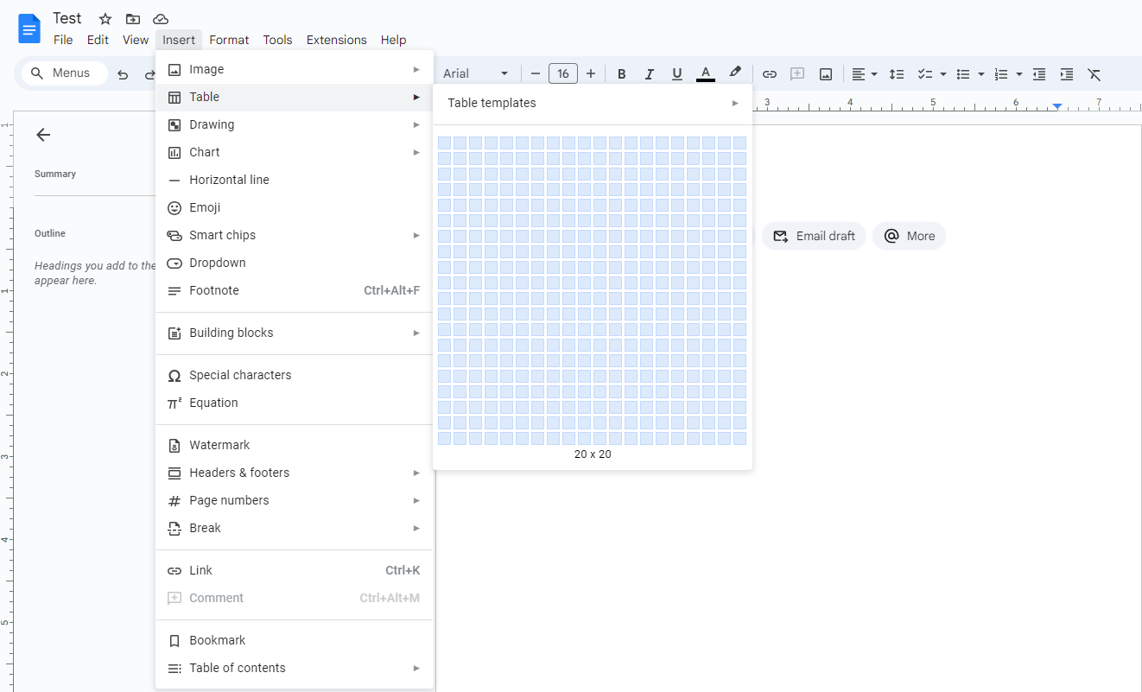The image size is (1142, 692).
Task: Toggle a bulleted list
Action: point(963,73)
